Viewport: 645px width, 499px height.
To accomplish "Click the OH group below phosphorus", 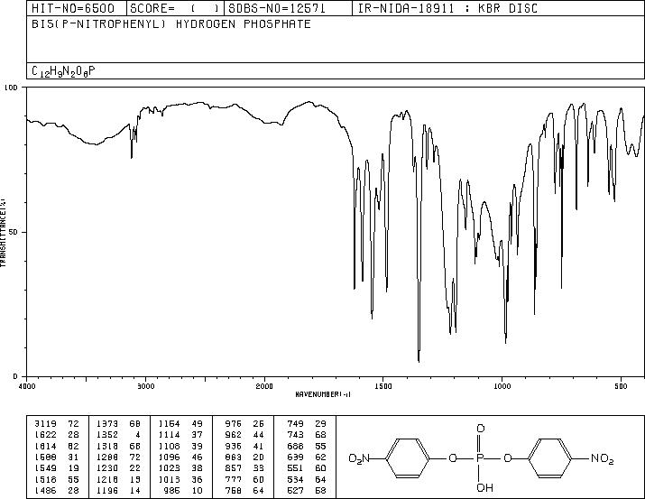I will pos(484,488).
